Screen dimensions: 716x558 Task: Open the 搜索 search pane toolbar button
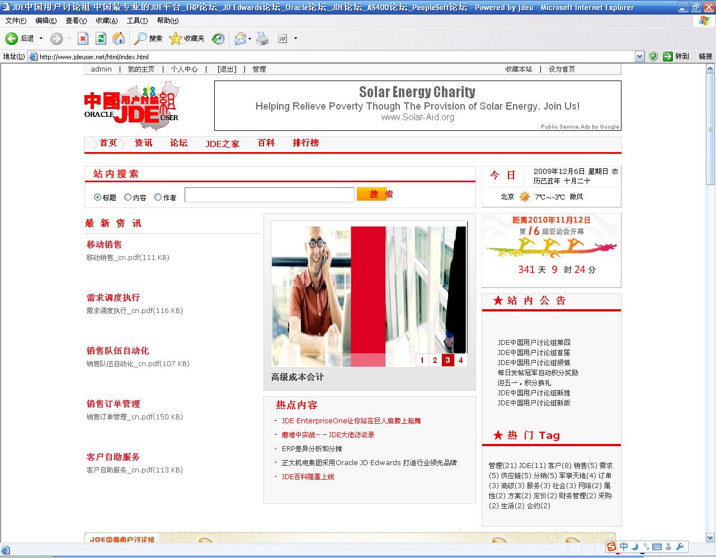coord(149,39)
